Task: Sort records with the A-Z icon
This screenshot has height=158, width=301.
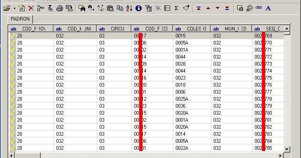Action: pyautogui.click(x=129, y=8)
